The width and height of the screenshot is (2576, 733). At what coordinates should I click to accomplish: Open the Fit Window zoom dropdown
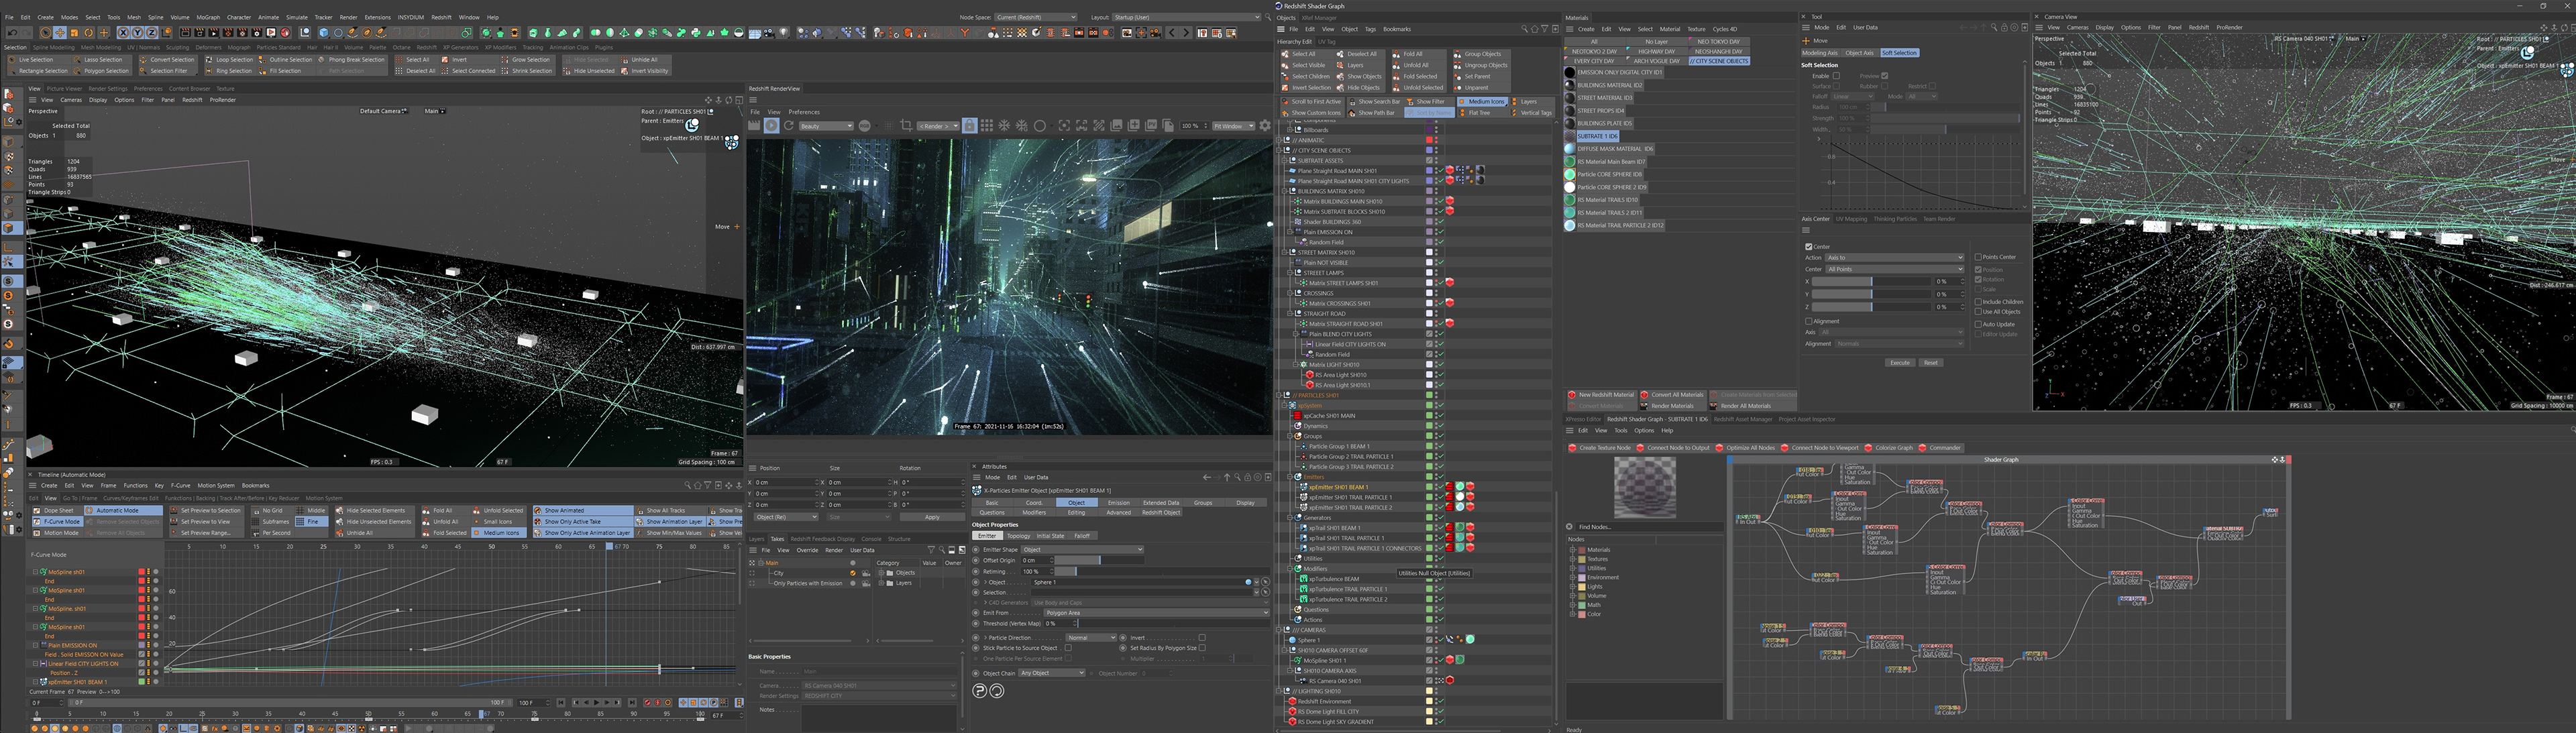pyautogui.click(x=1233, y=126)
